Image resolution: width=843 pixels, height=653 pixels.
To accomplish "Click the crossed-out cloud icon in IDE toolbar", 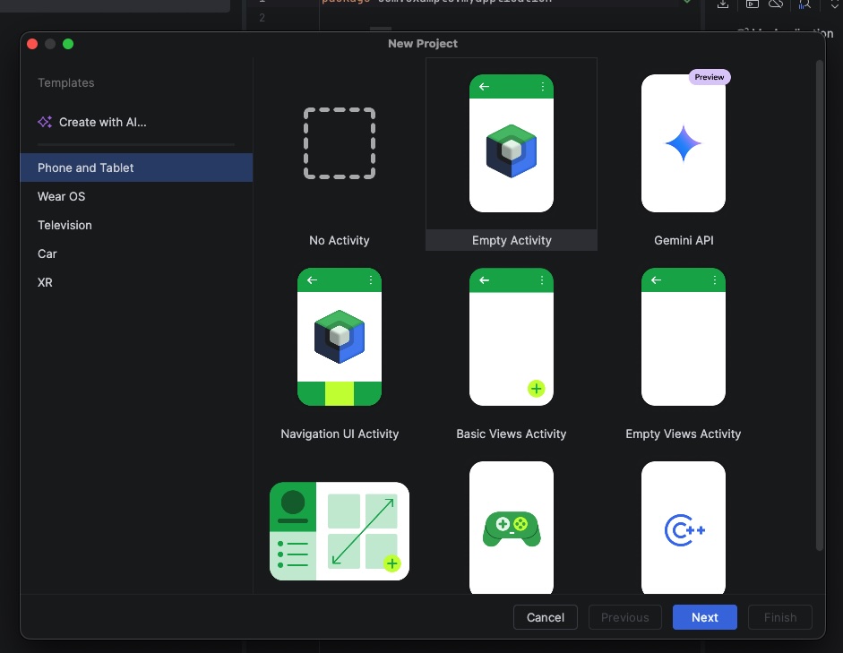I will point(776,4).
